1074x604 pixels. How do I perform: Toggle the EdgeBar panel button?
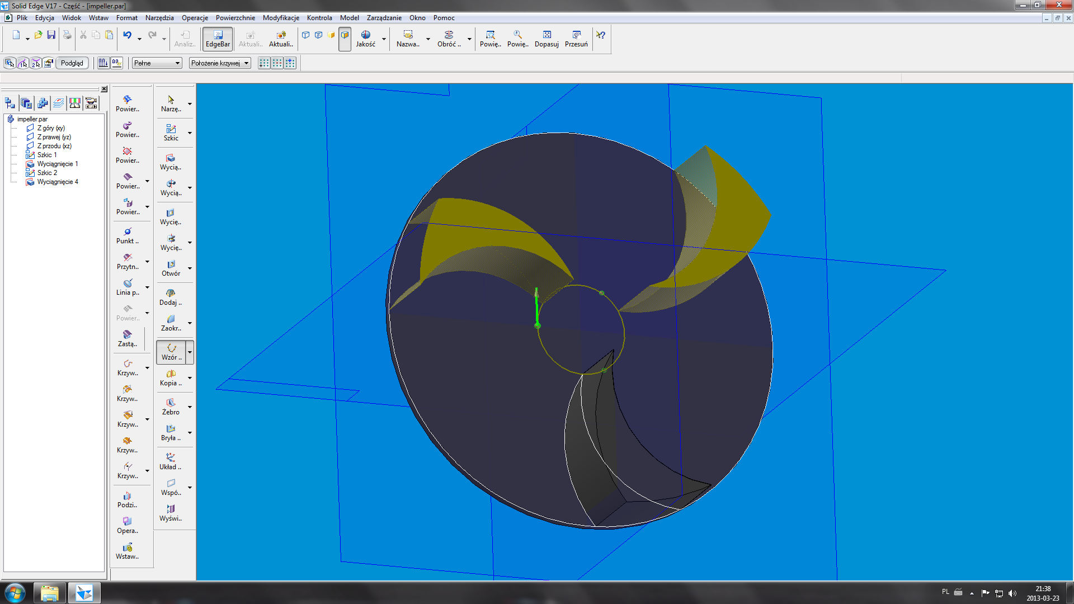218,39
